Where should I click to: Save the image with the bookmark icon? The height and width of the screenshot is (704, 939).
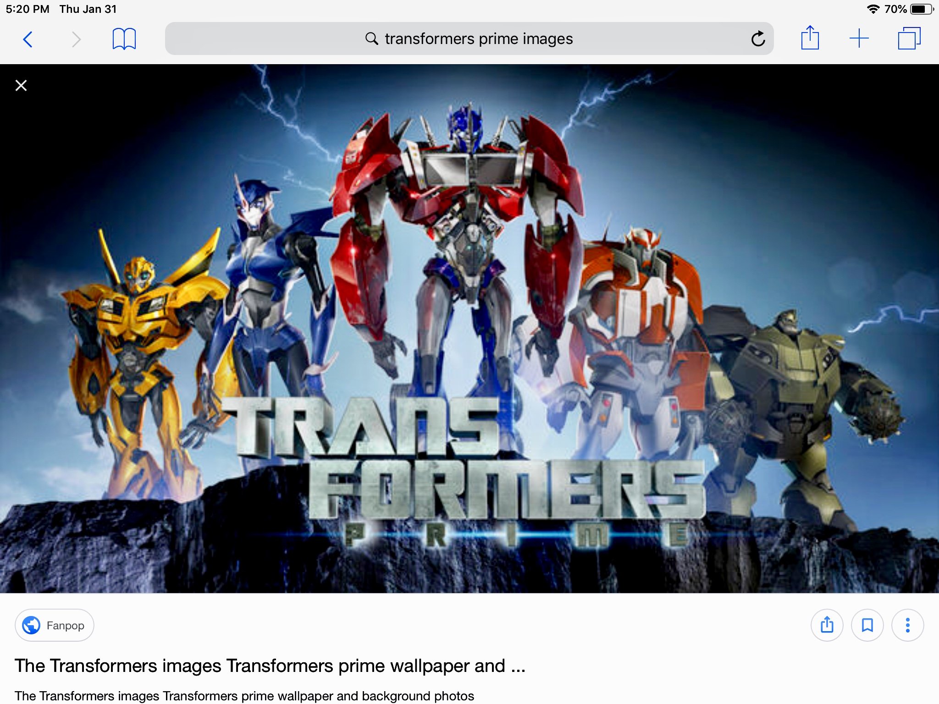point(867,625)
